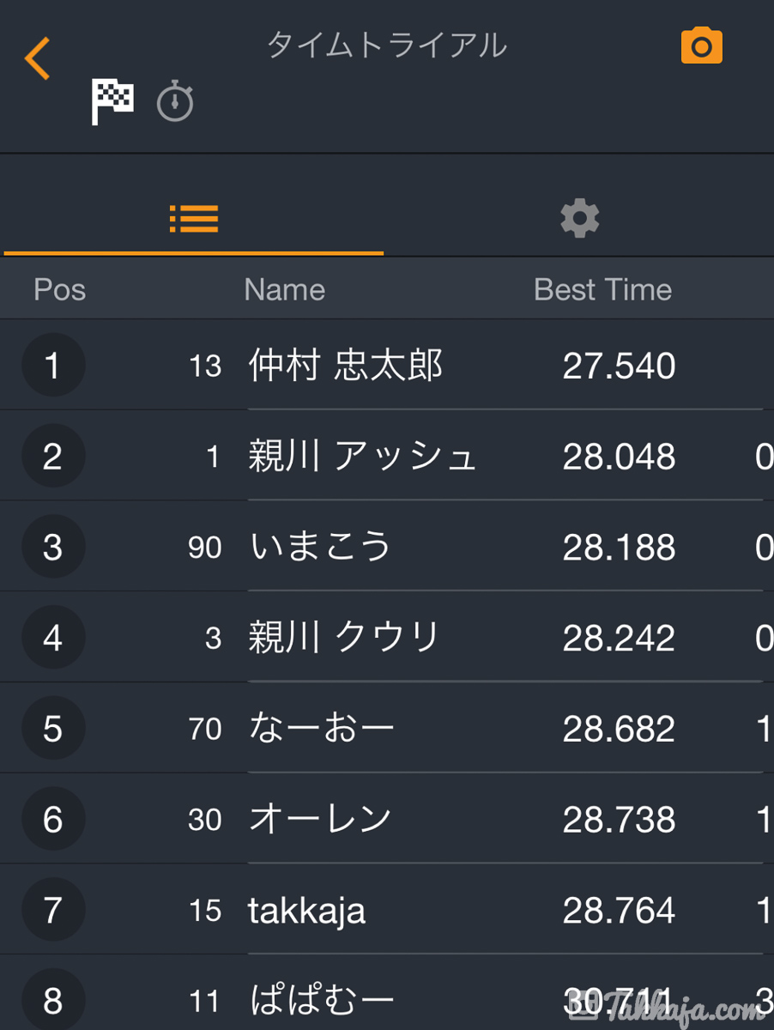Click the Best Time column header
Viewport: 774px width, 1030px height.
602,290
